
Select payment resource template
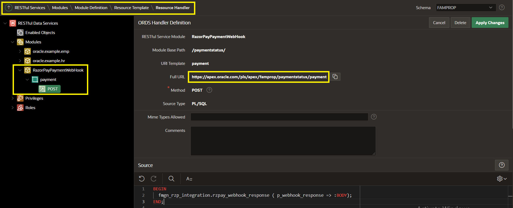(48, 80)
